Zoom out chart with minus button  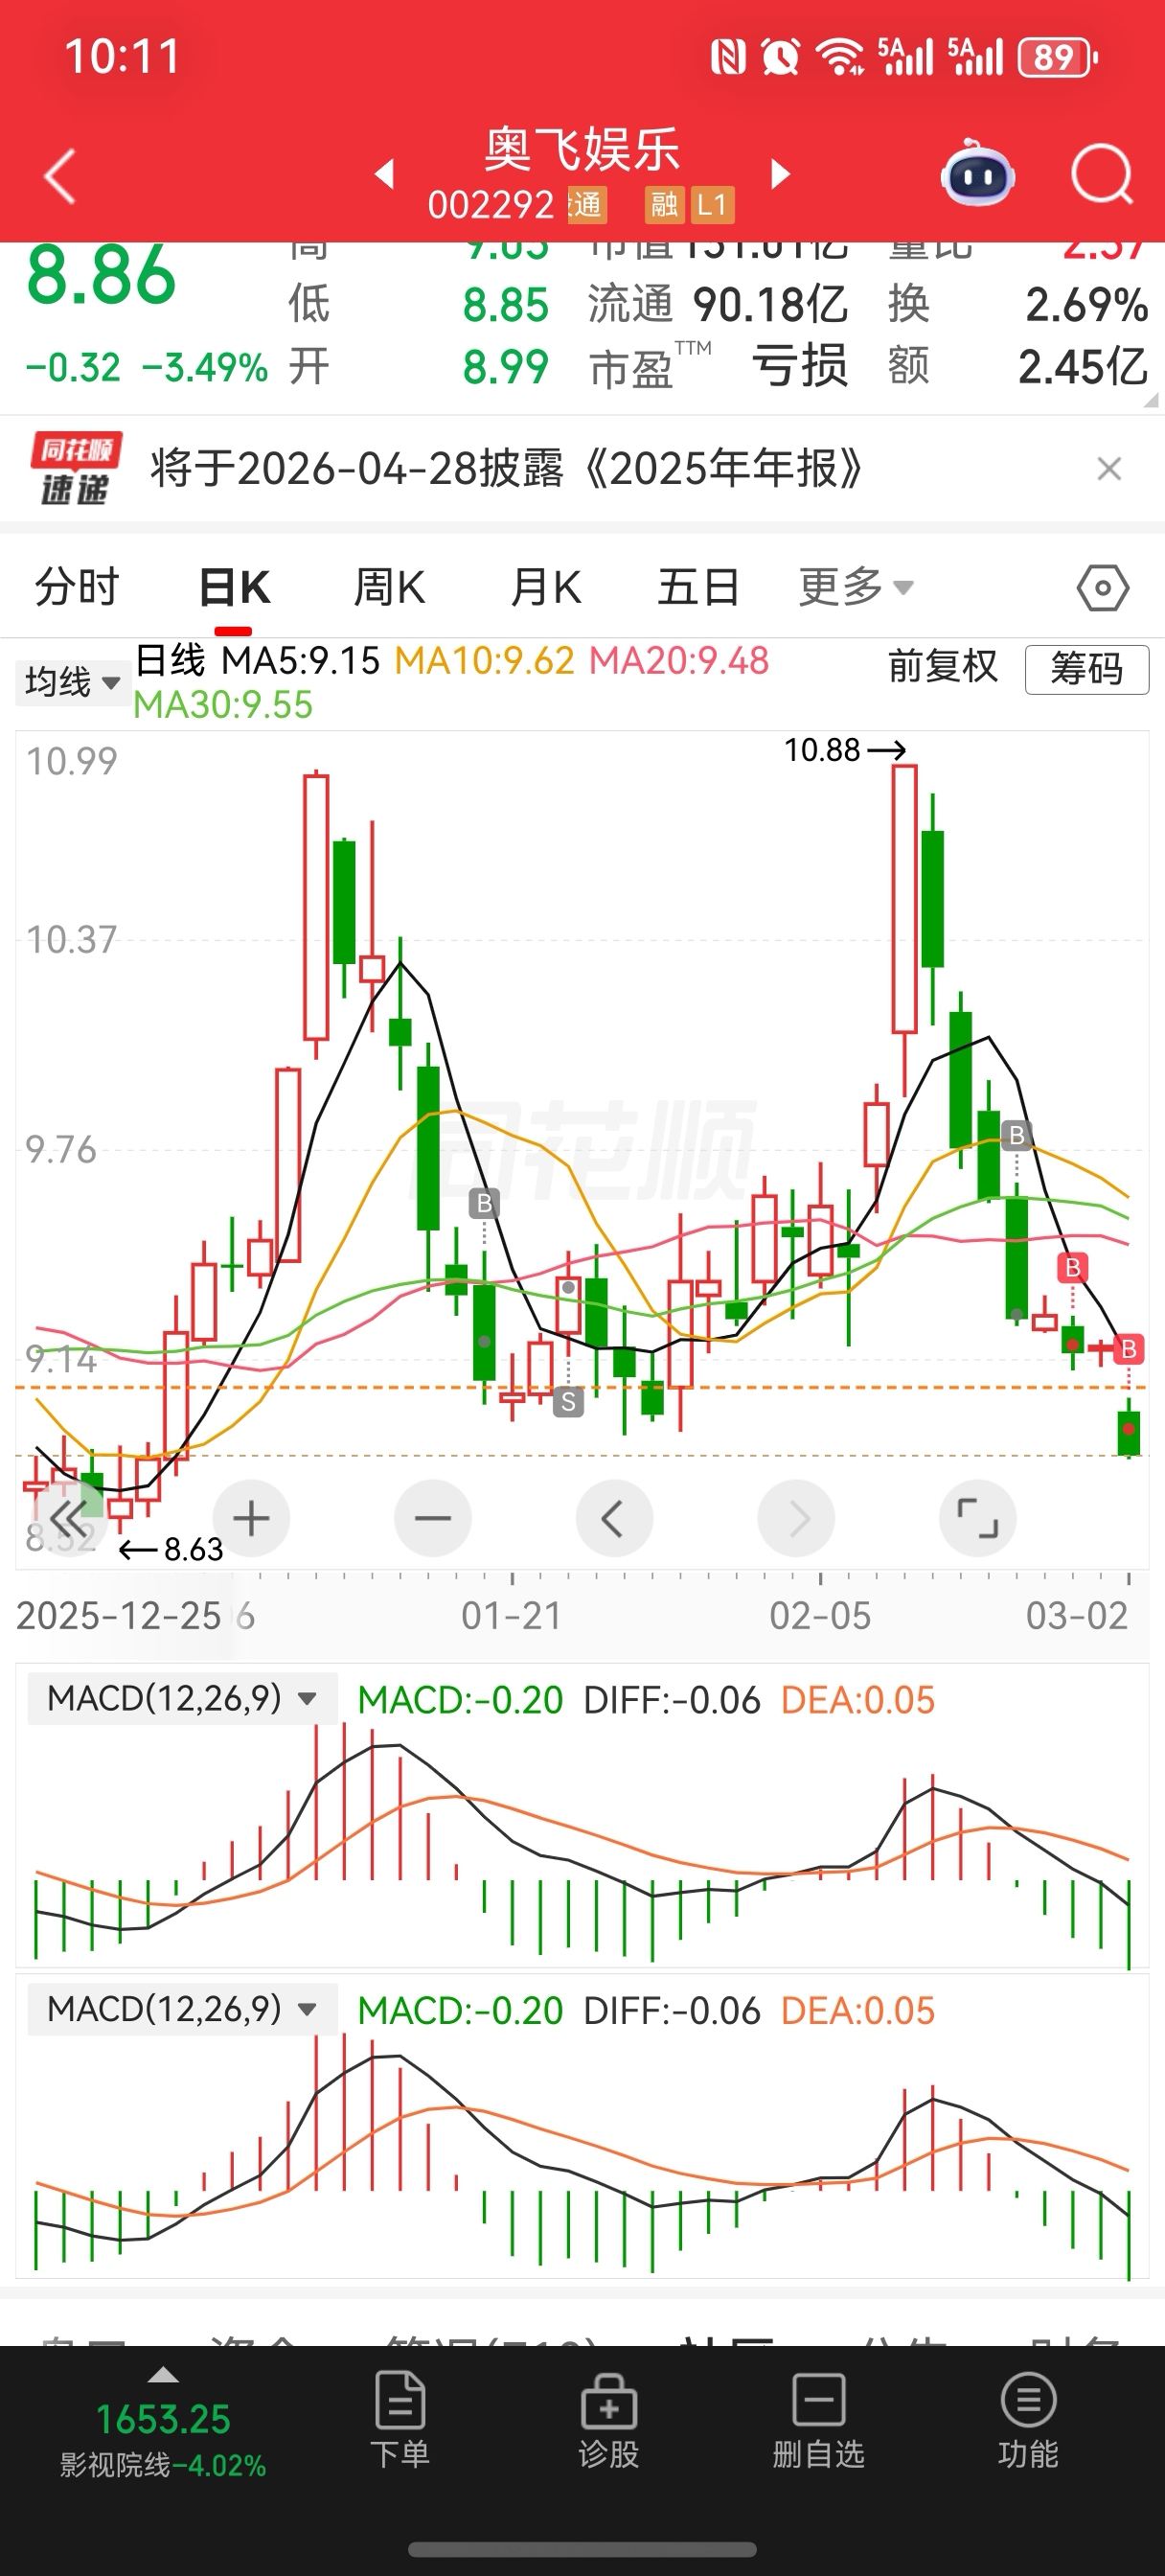point(432,1518)
